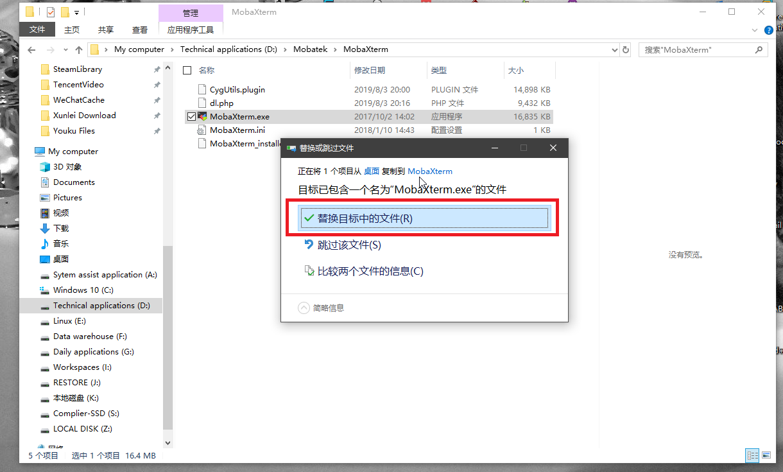This screenshot has width=783, height=472.
Task: Open Linux (E:) drive in sidebar
Action: 69,320
